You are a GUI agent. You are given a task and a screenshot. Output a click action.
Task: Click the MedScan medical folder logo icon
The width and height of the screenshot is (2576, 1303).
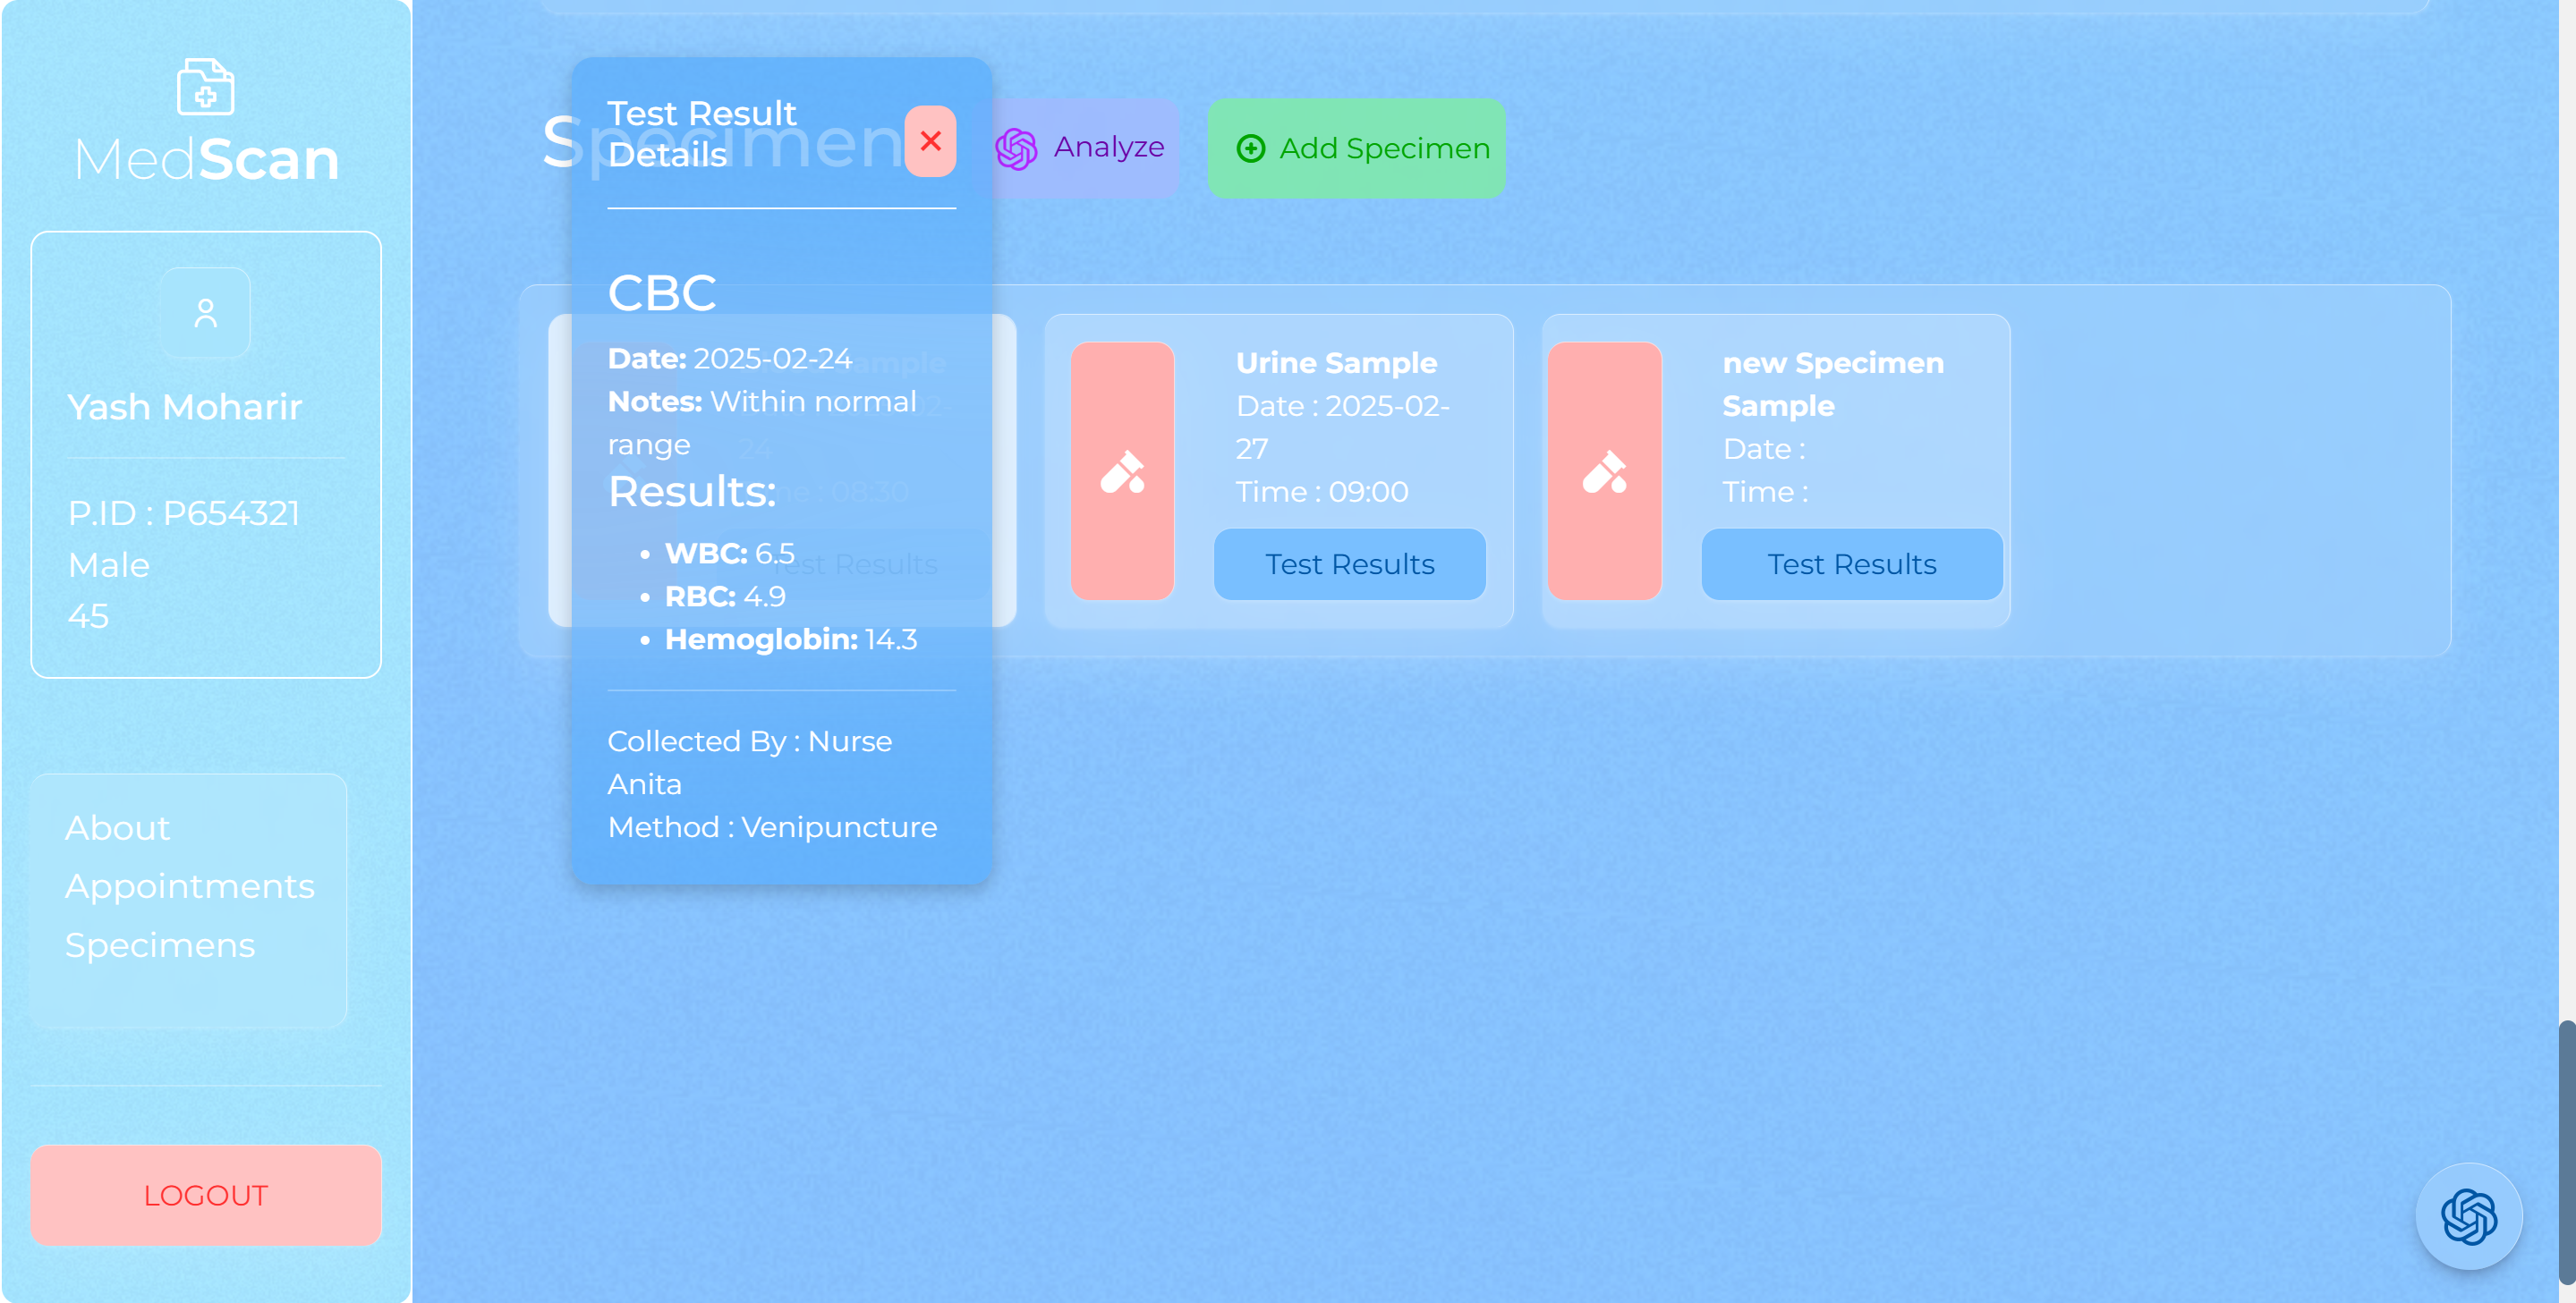[x=205, y=88]
